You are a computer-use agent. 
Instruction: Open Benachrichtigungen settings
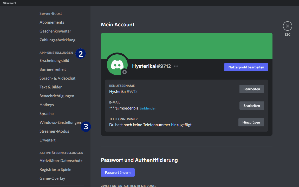click(x=57, y=96)
